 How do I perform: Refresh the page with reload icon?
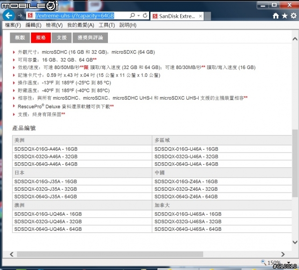[x=145, y=15]
